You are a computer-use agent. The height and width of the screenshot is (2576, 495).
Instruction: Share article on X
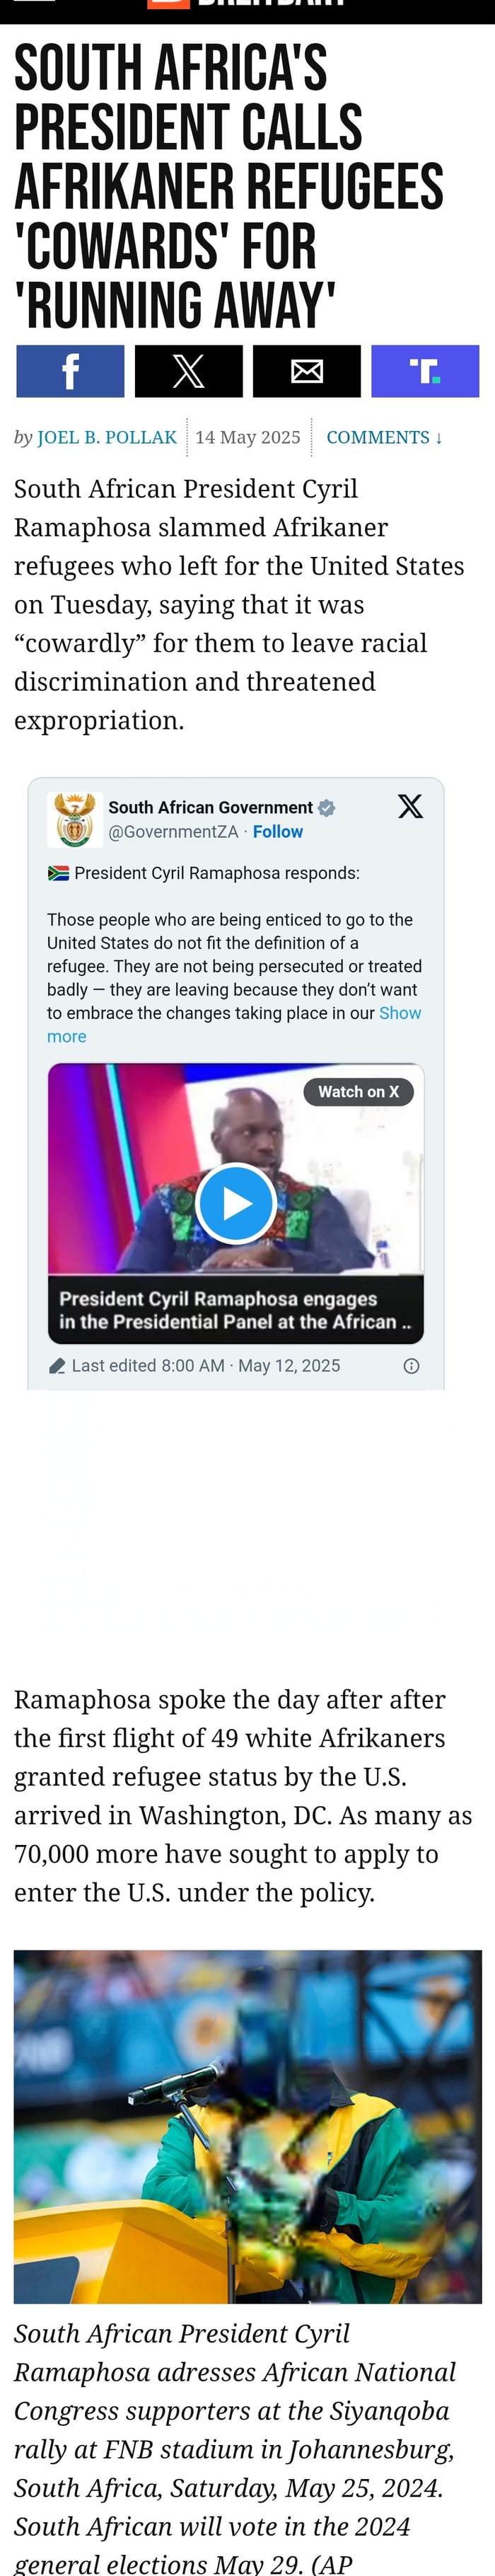(188, 371)
